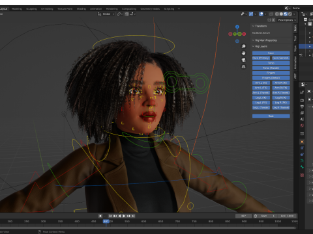
Task: Play the animation forward
Action: click(124, 216)
